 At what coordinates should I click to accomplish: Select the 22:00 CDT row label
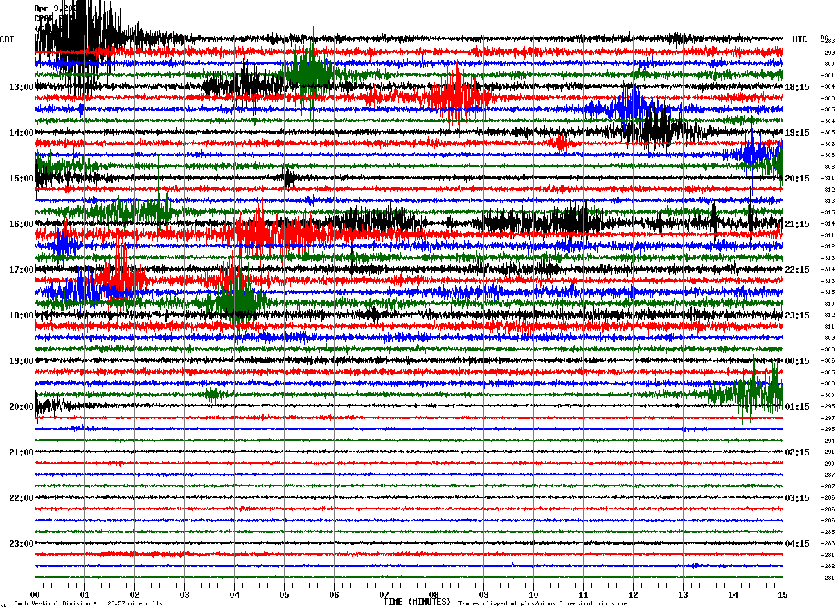[21, 498]
